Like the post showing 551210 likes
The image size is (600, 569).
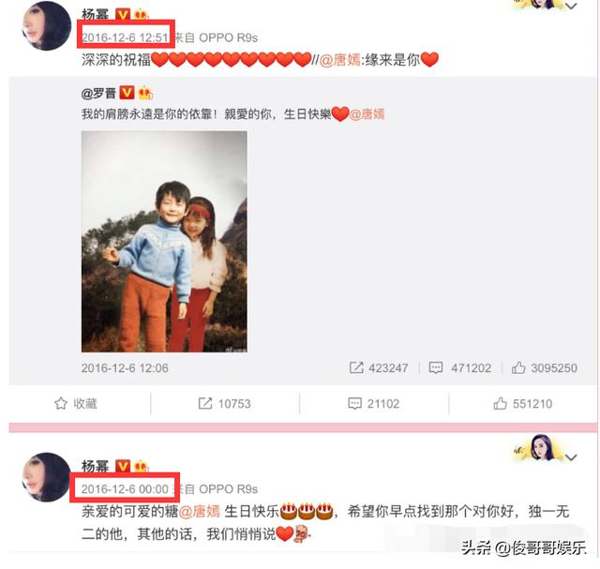pyautogui.click(x=523, y=403)
